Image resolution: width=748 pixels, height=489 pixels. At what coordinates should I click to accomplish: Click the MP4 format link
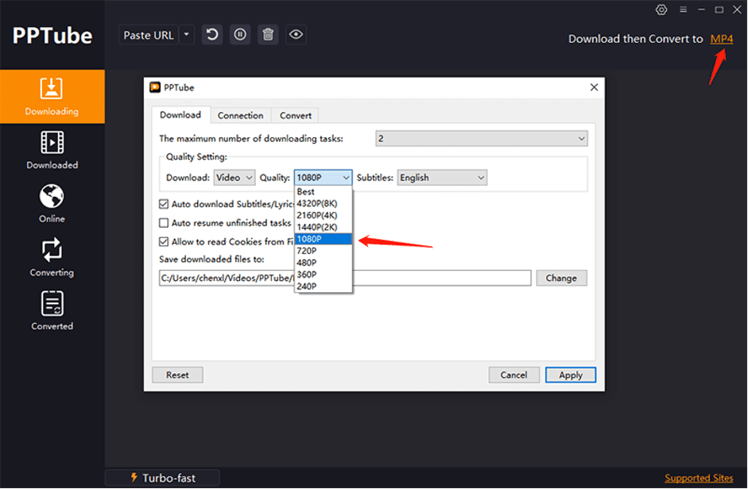pos(722,38)
